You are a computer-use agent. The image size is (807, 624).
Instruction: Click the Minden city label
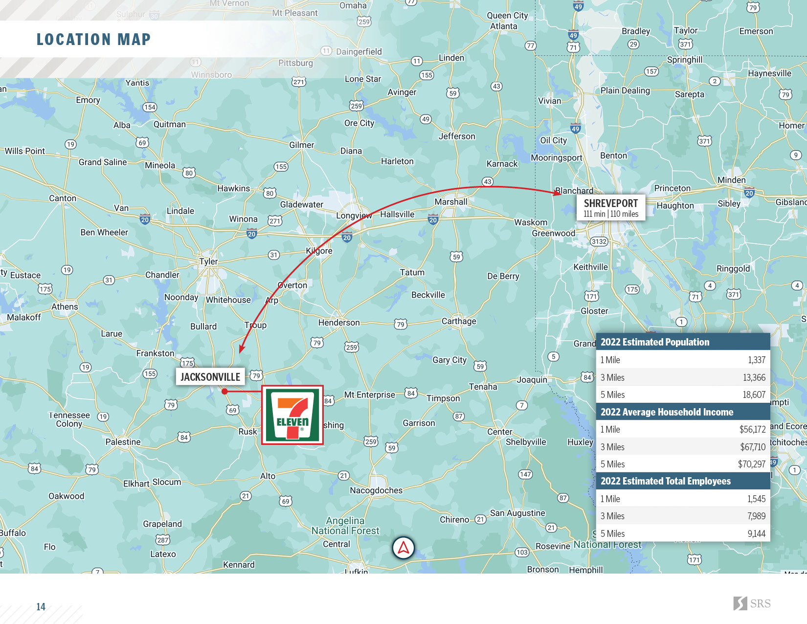pos(732,180)
